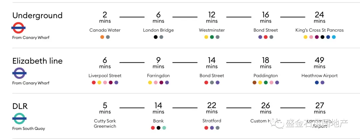Image resolution: width=360 pixels, height=139 pixels.
Task: Click the Farringdon station name
Action: tap(158, 76)
